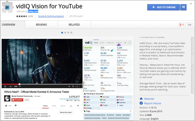This screenshot has width=195, height=121.
Task: Click the Fatality tag chip
Action: 118,115
